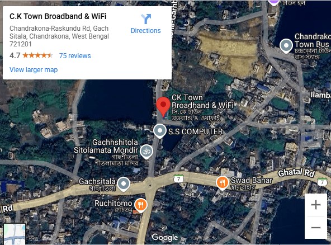This screenshot has width=331, height=245.
Task: Select the Ruchitomo restaurant icon
Action: [x=141, y=205]
